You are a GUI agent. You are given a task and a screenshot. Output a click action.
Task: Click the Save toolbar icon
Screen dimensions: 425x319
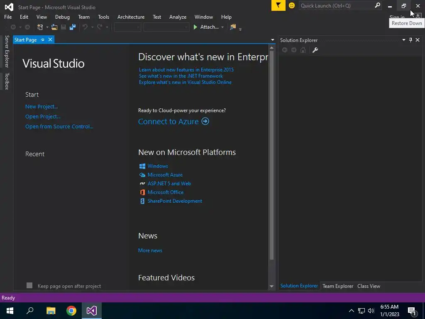tap(64, 27)
